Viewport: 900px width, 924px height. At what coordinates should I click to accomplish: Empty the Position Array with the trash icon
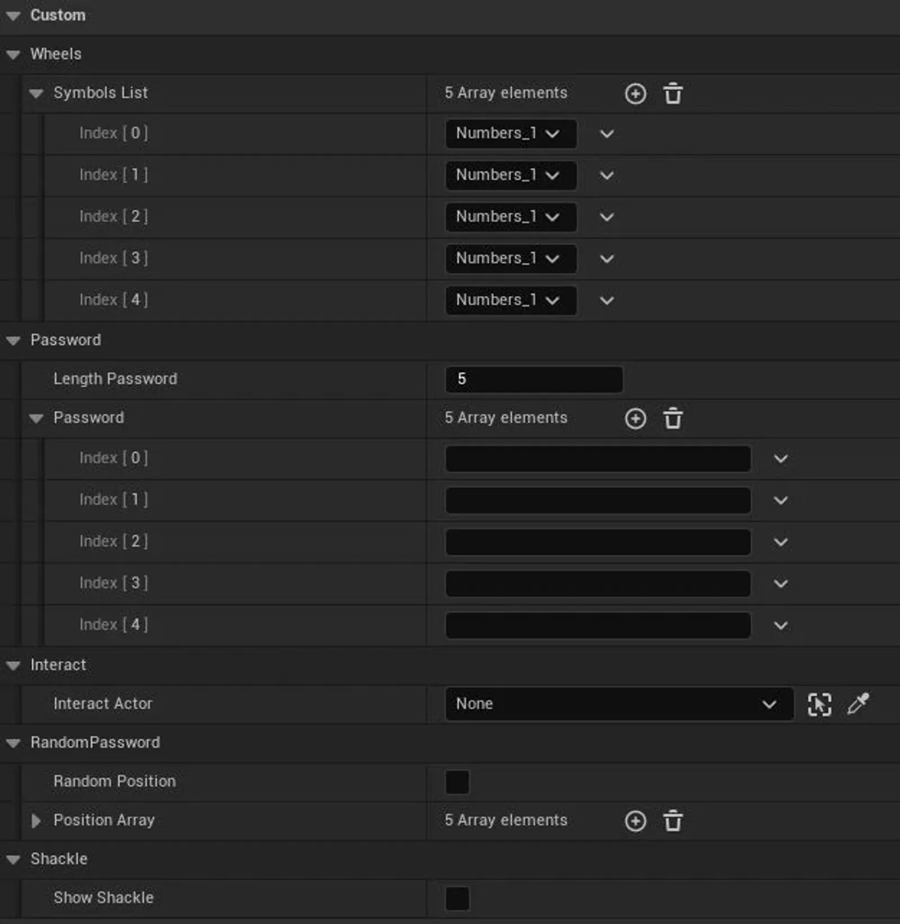pyautogui.click(x=673, y=821)
